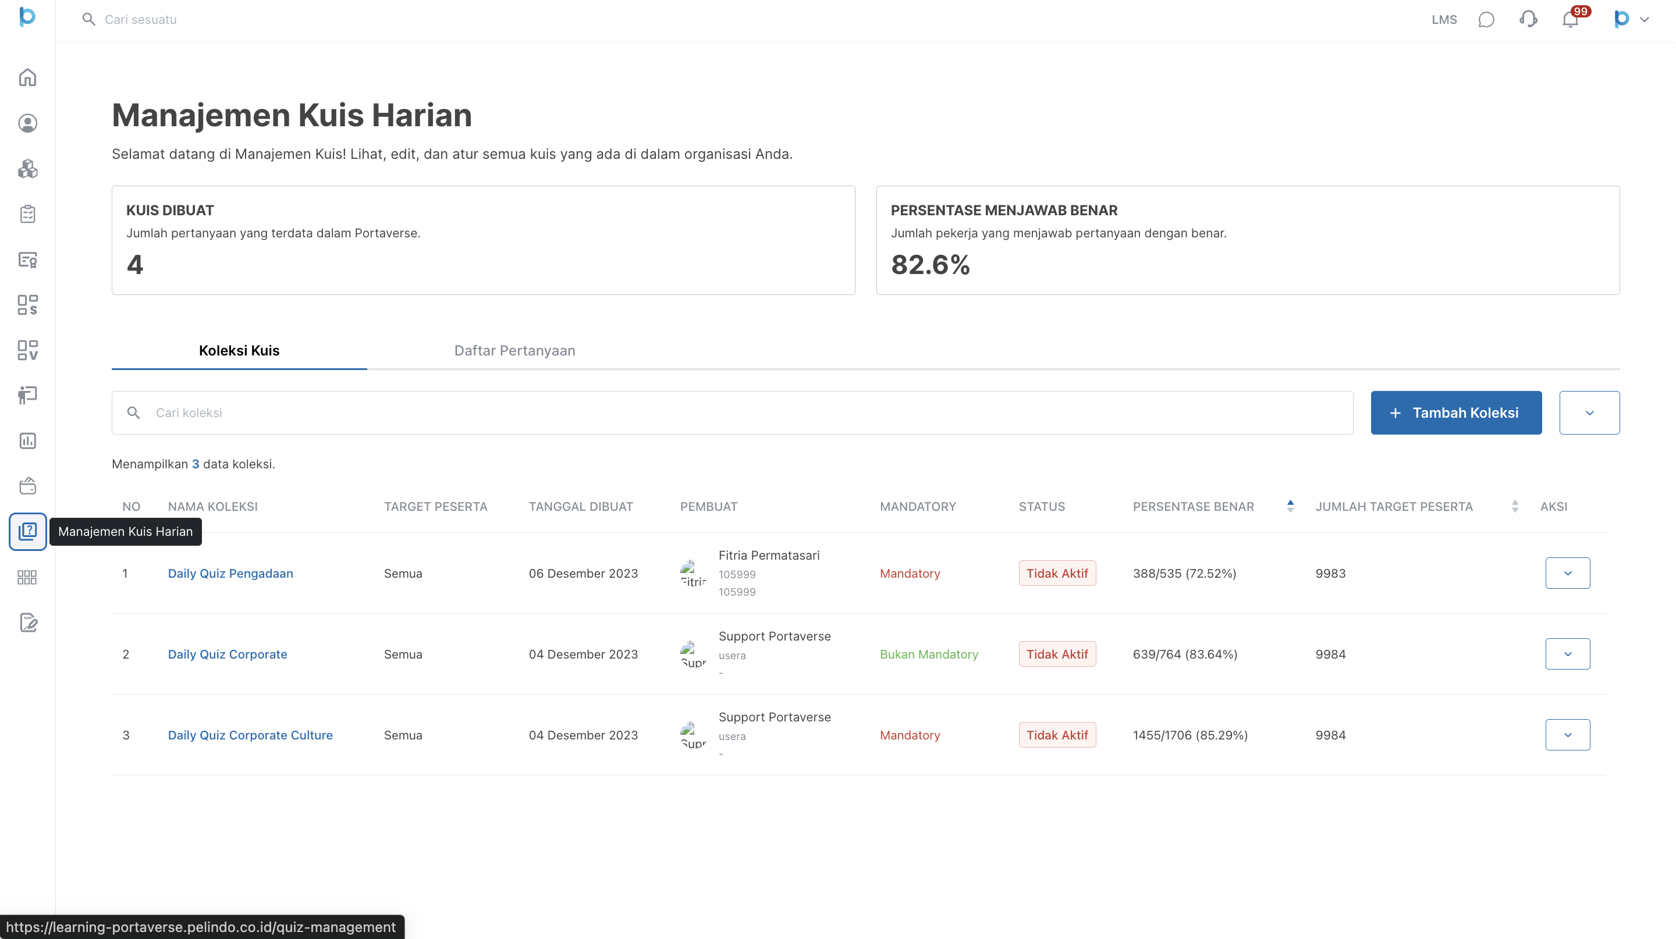Image resolution: width=1676 pixels, height=939 pixels.
Task: Open the edit note sidebar icon
Action: (27, 623)
